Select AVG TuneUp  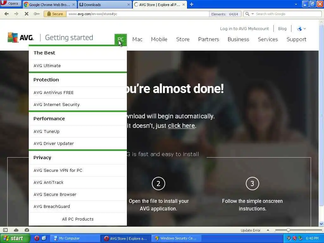[x=78, y=131]
